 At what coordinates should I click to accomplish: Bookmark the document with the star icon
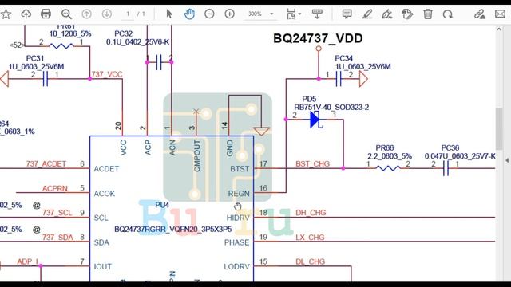pyautogui.click(x=6, y=14)
